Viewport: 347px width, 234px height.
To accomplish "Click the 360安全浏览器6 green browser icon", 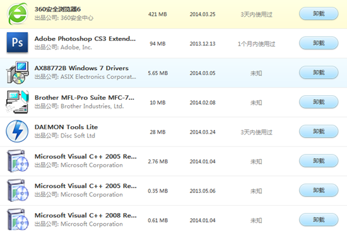I will coord(17,14).
